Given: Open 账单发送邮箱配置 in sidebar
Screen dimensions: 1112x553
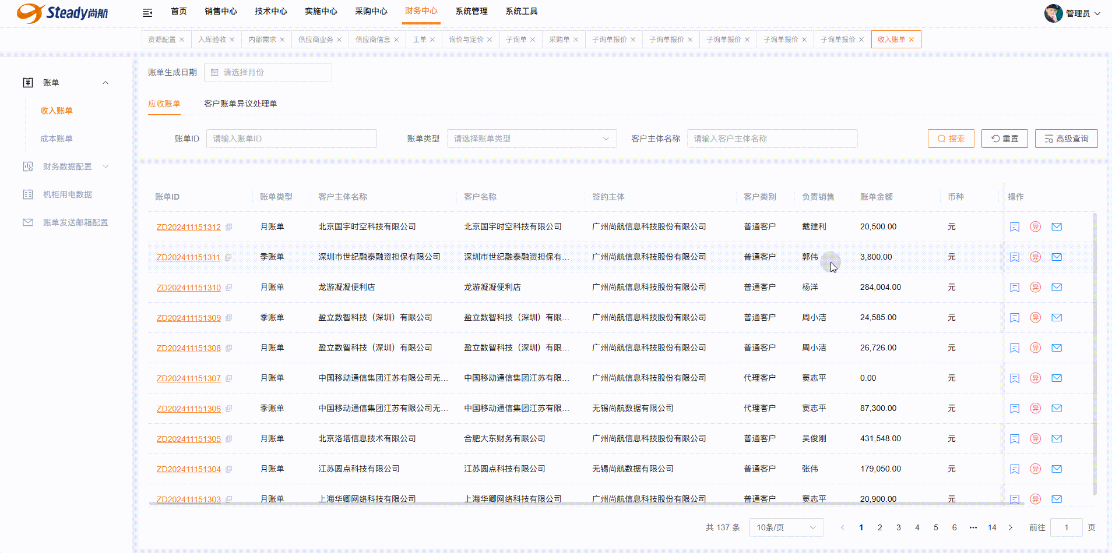Looking at the screenshot, I should (76, 222).
